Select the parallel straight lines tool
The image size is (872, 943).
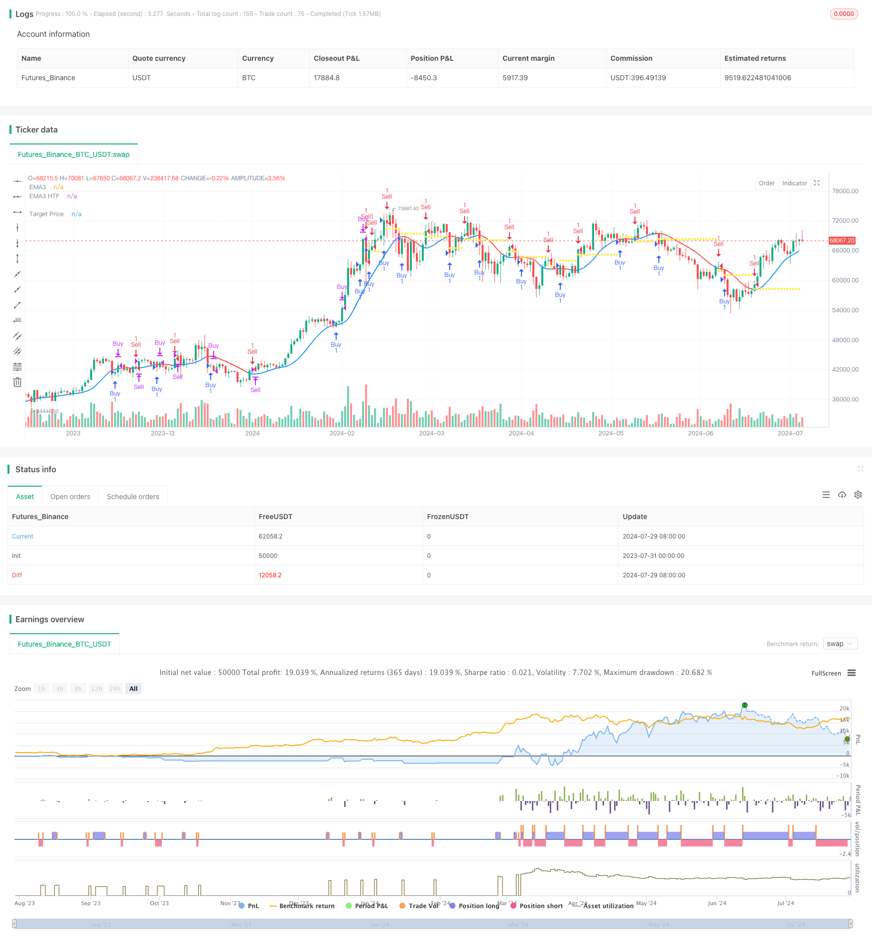[x=17, y=351]
